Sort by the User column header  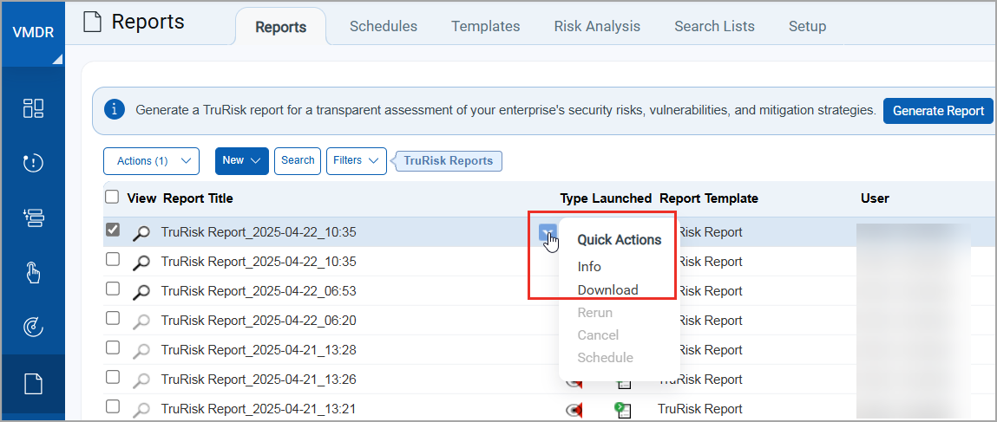pyautogui.click(x=875, y=198)
